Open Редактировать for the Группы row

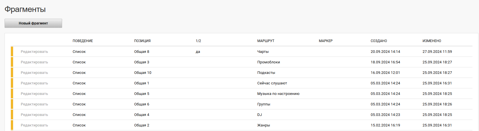[34, 104]
